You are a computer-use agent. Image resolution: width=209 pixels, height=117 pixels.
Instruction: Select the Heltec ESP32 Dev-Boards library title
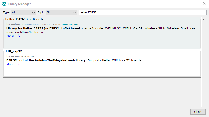coord(24,19)
